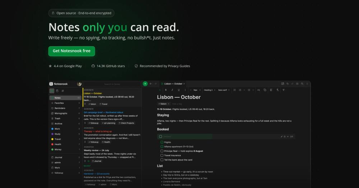This screenshot has height=188, width=359.
Task: Expand the bullet list style arrow
Action: tap(253, 90)
